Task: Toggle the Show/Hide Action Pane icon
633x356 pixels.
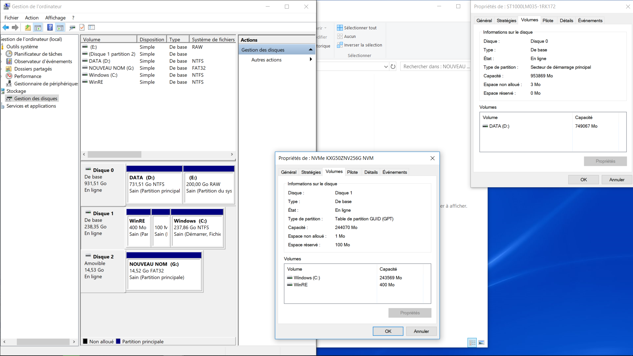Action: [60, 28]
